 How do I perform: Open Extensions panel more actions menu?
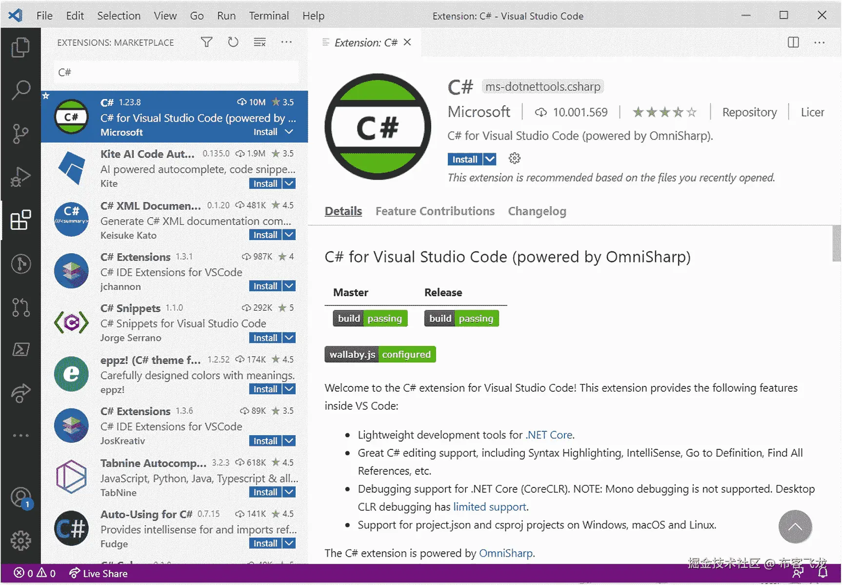286,42
